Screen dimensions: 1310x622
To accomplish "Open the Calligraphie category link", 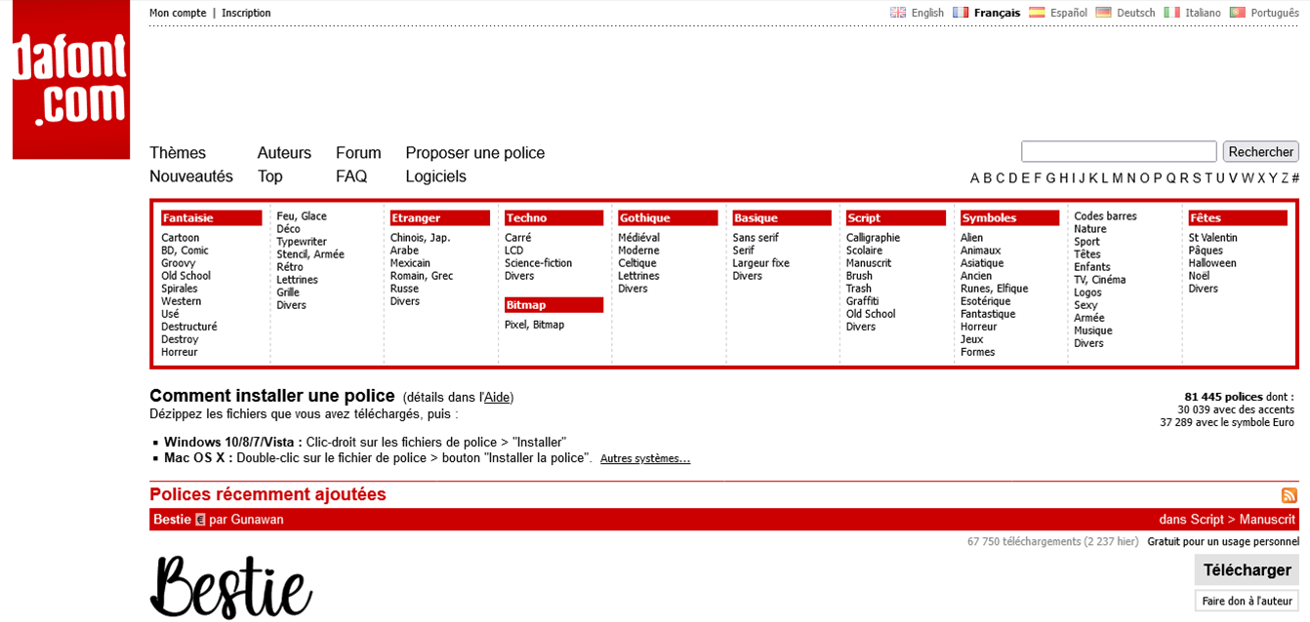I will pyautogui.click(x=873, y=238).
